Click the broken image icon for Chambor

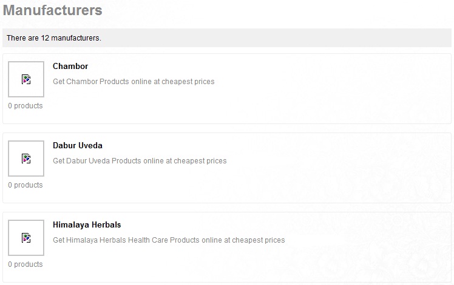point(26,79)
